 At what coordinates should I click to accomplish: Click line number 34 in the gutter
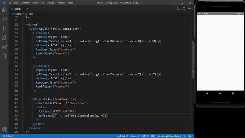click(x=16, y=74)
